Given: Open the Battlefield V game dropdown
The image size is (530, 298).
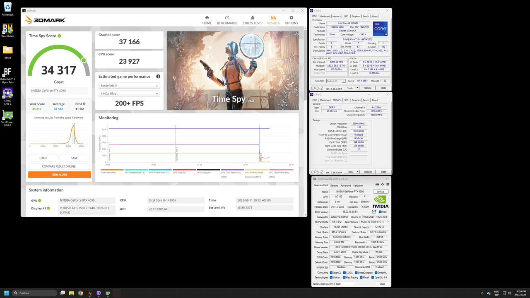Looking at the screenshot, I should click(x=129, y=86).
